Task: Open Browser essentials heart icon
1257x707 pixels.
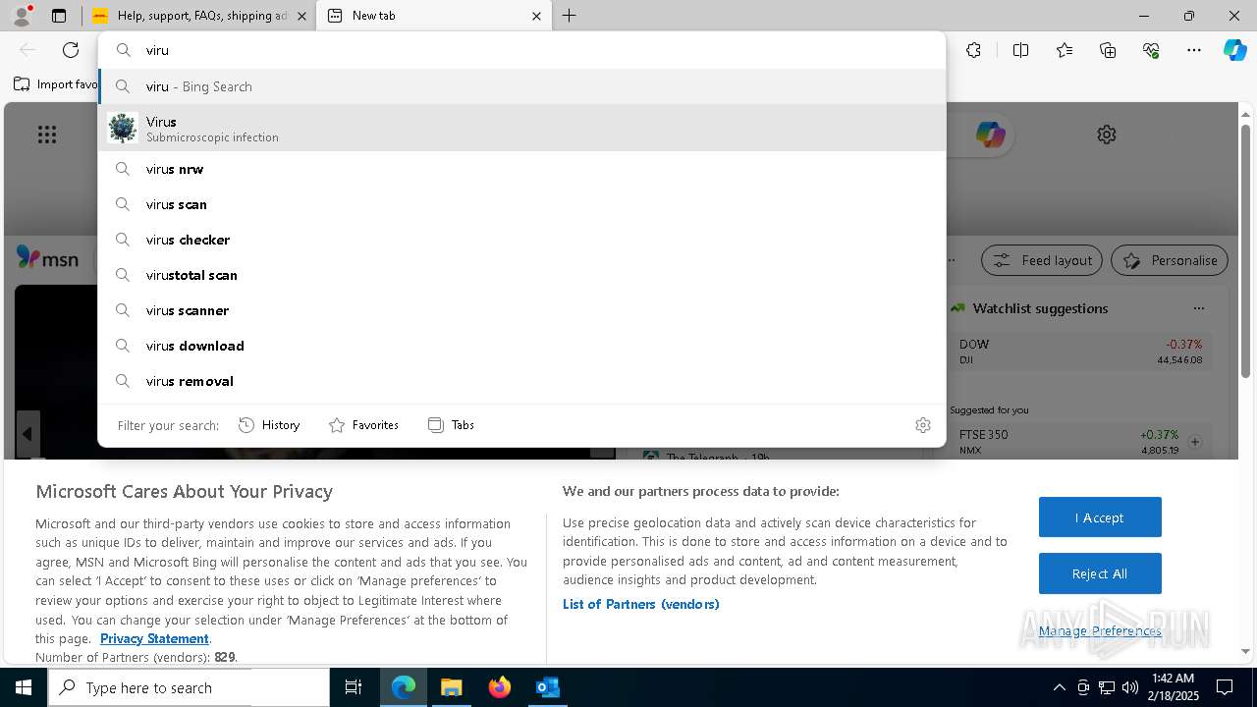Action: point(1151,50)
